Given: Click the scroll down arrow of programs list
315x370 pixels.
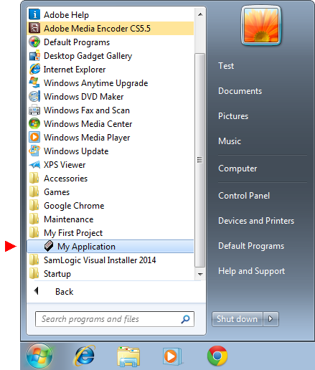Looking at the screenshot, I should tap(200, 274).
